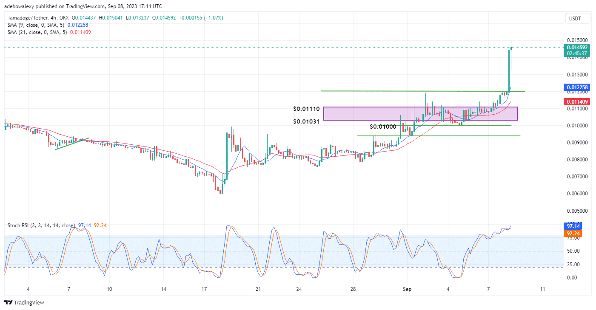Click the 28 date label on time axis
The height and width of the screenshot is (310, 596).
click(353, 289)
